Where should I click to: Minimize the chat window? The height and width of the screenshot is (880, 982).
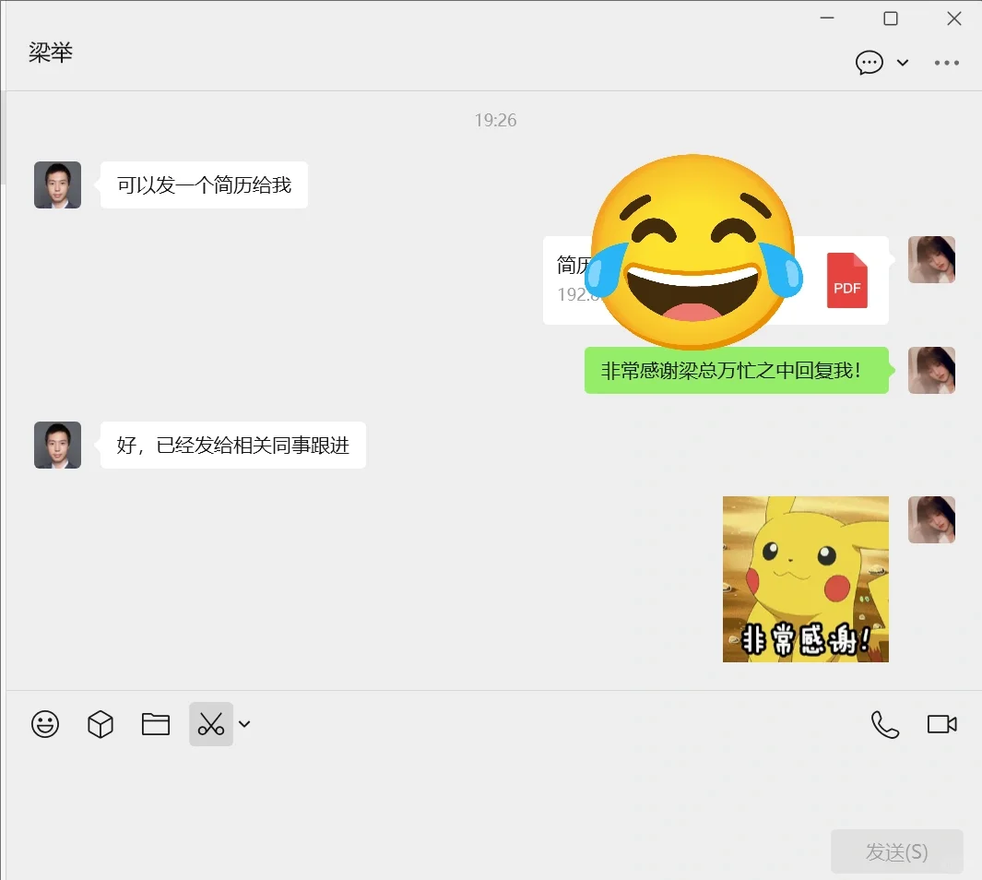coord(827,18)
